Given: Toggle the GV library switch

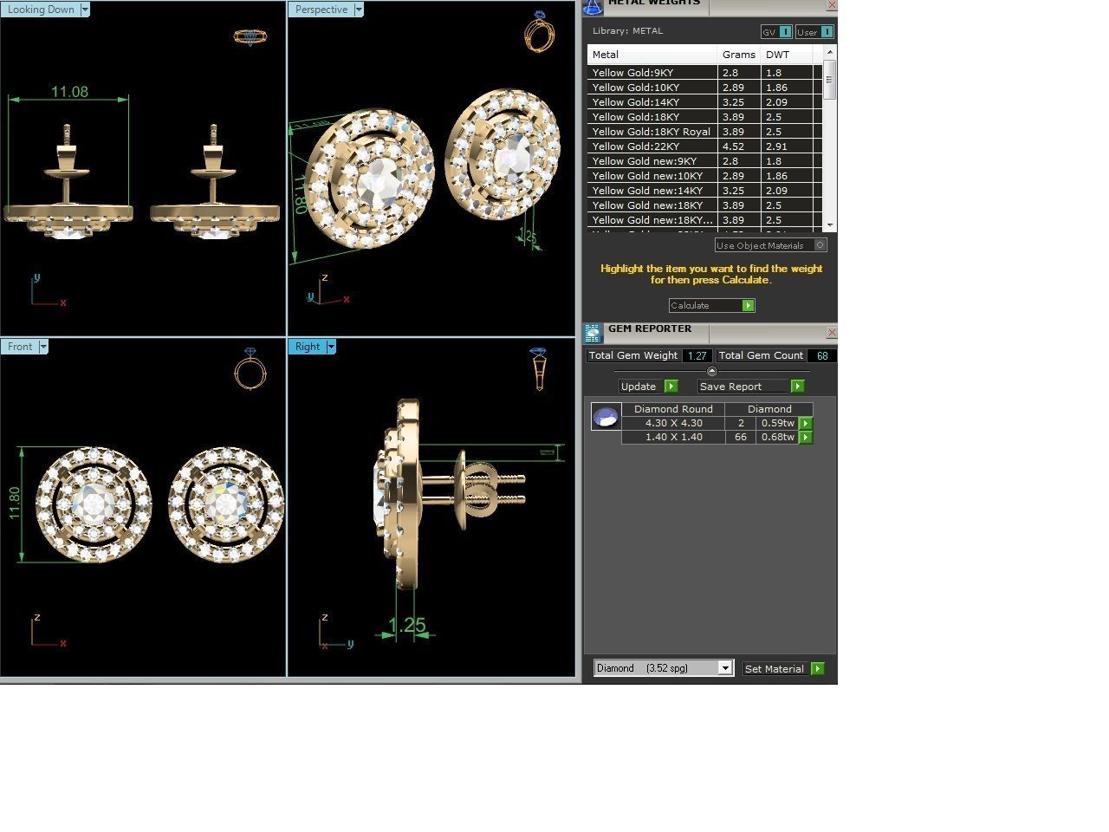Looking at the screenshot, I should click(x=785, y=32).
